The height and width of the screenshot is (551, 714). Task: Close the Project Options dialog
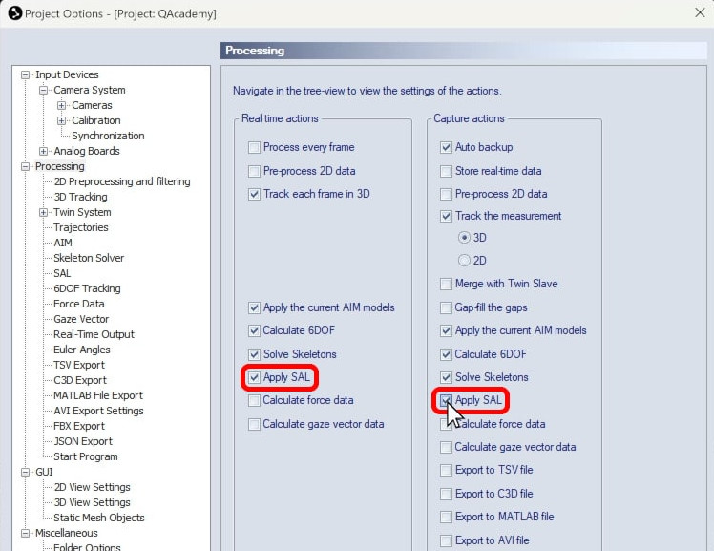coord(698,12)
